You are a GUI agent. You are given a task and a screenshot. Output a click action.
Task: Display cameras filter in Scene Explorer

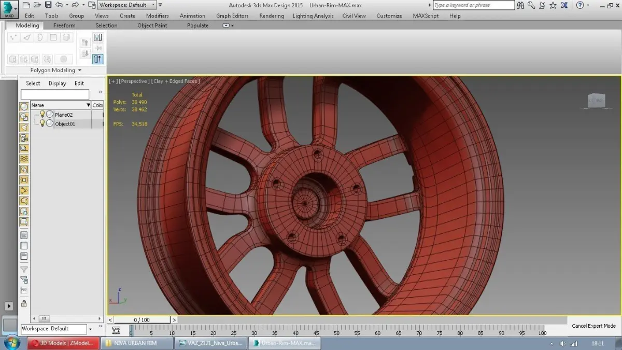(x=24, y=138)
